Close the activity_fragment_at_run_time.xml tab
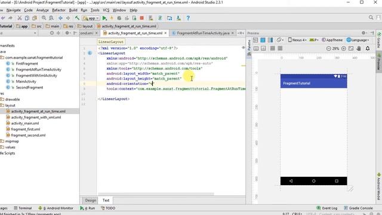 coord(166,33)
